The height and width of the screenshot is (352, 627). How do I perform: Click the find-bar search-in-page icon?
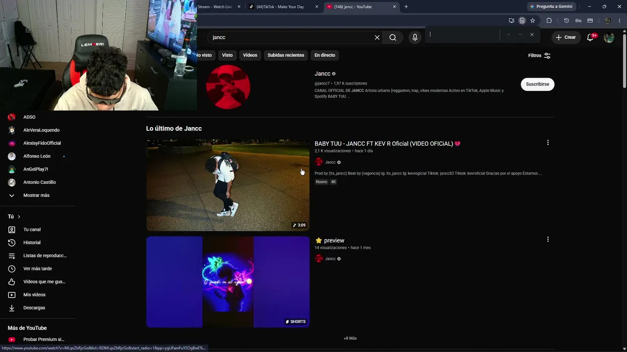click(x=522, y=21)
